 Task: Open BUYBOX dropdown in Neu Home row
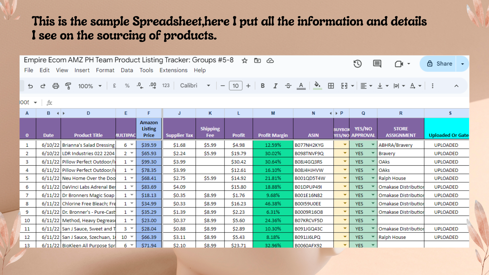click(x=345, y=178)
